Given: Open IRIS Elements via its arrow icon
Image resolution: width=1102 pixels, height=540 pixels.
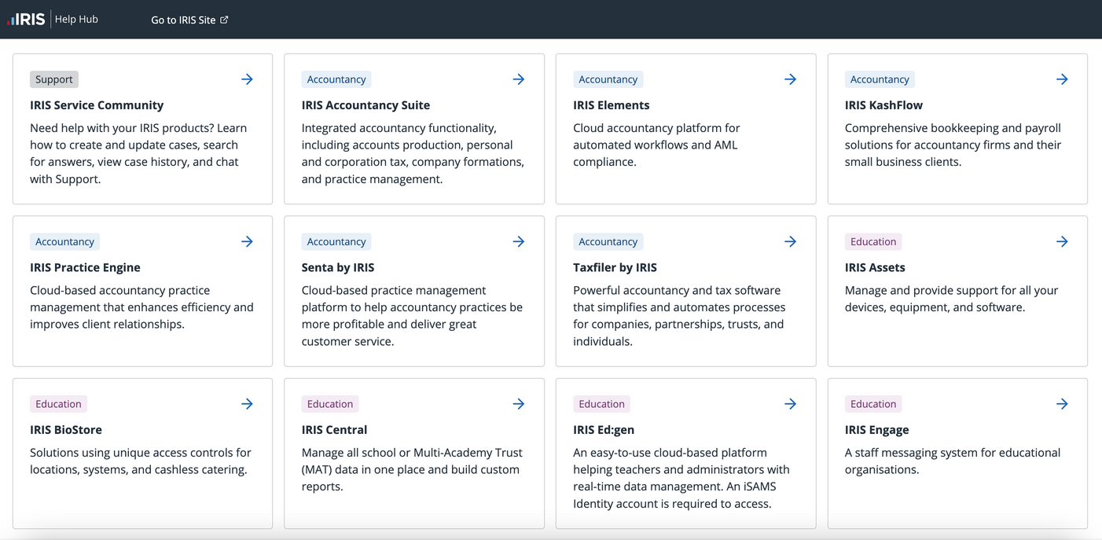Looking at the screenshot, I should [790, 79].
